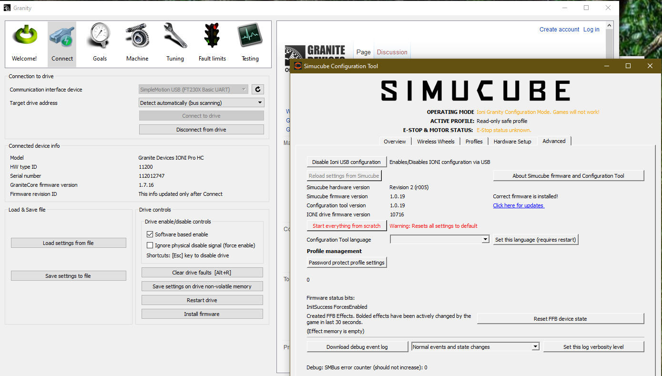Open the Communication interface device dropdown
Image resolution: width=662 pixels, height=376 pixels.
point(194,89)
